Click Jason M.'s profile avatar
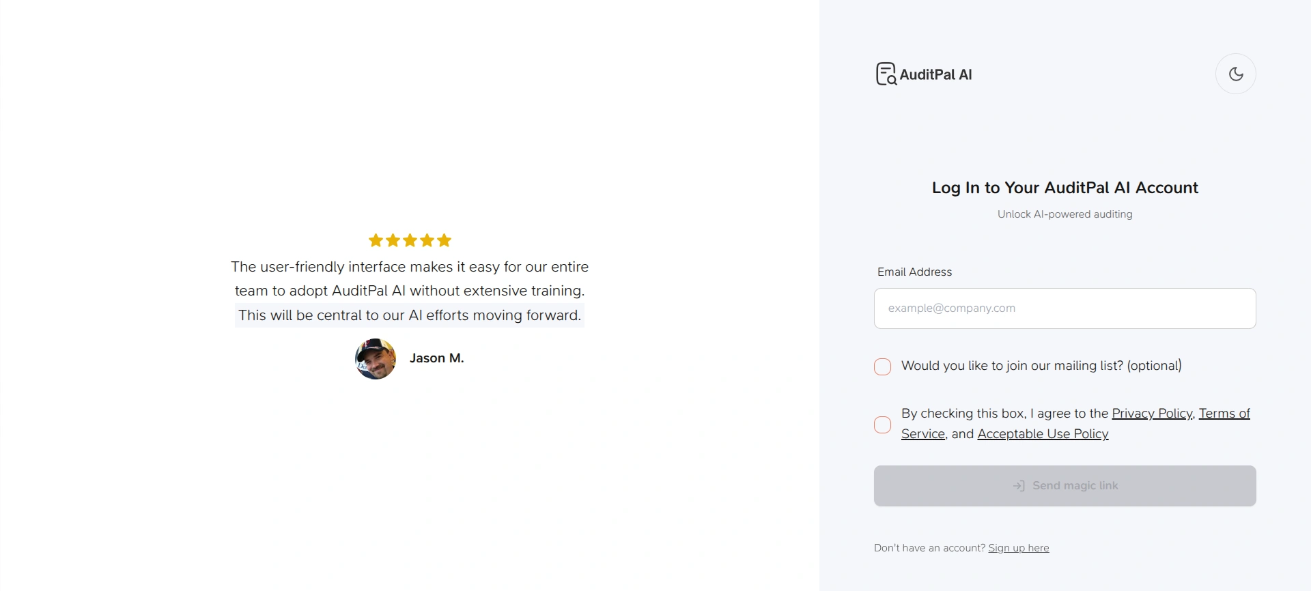This screenshot has width=1311, height=591. pyautogui.click(x=376, y=359)
